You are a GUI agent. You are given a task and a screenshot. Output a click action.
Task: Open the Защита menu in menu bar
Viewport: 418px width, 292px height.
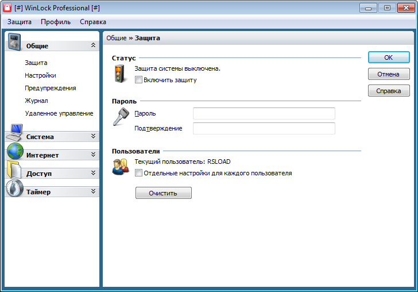[19, 22]
